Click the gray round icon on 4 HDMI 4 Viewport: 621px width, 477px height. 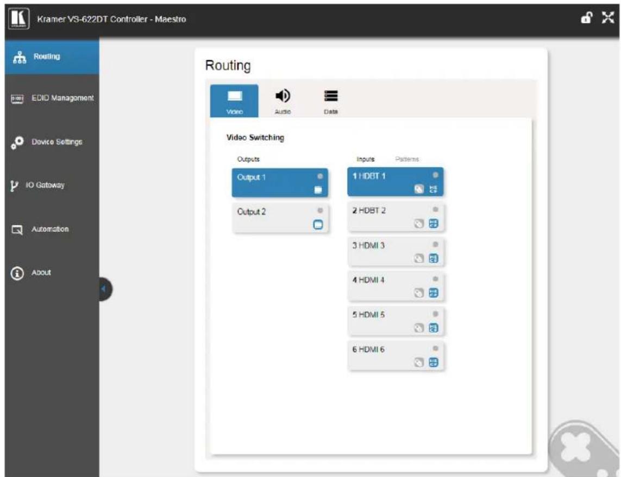tap(419, 293)
